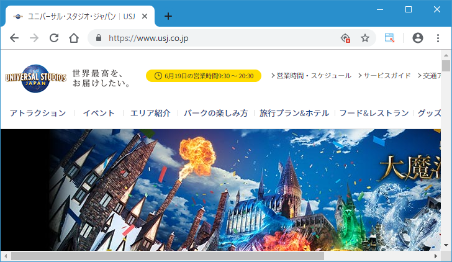
Task: Open エリア紹介 menu
Action: point(150,113)
